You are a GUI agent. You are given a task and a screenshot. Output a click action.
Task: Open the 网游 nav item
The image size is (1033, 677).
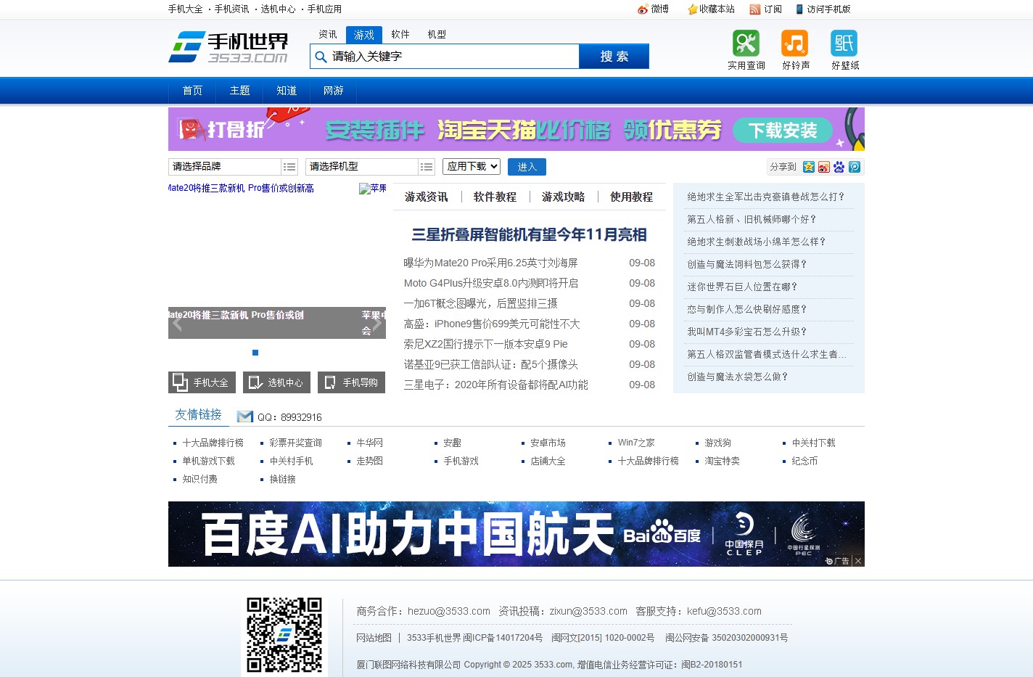(334, 91)
